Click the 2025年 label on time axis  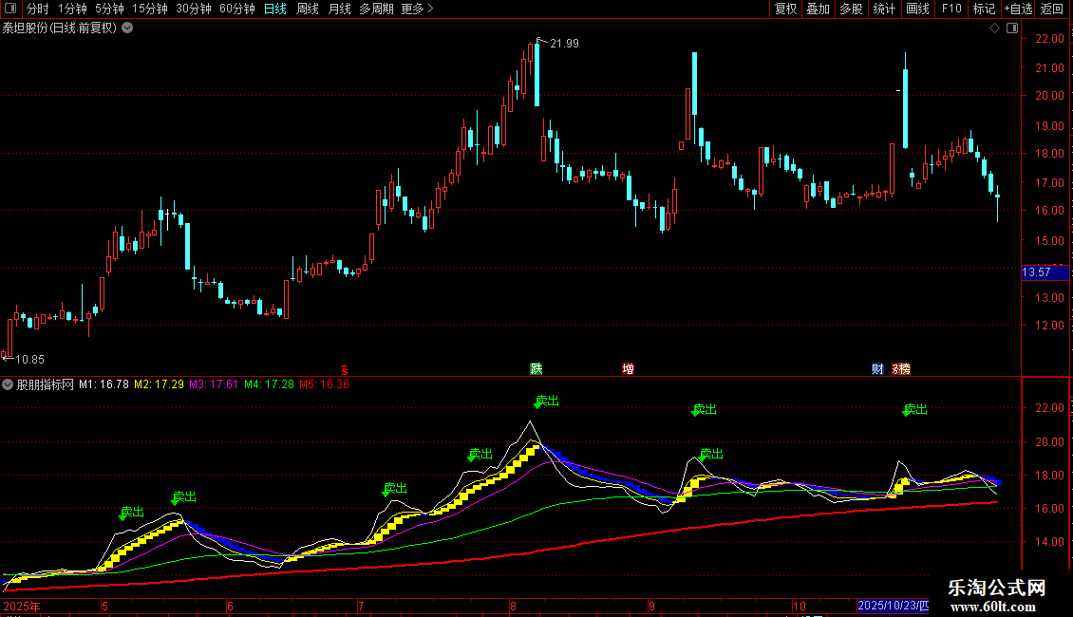point(22,606)
